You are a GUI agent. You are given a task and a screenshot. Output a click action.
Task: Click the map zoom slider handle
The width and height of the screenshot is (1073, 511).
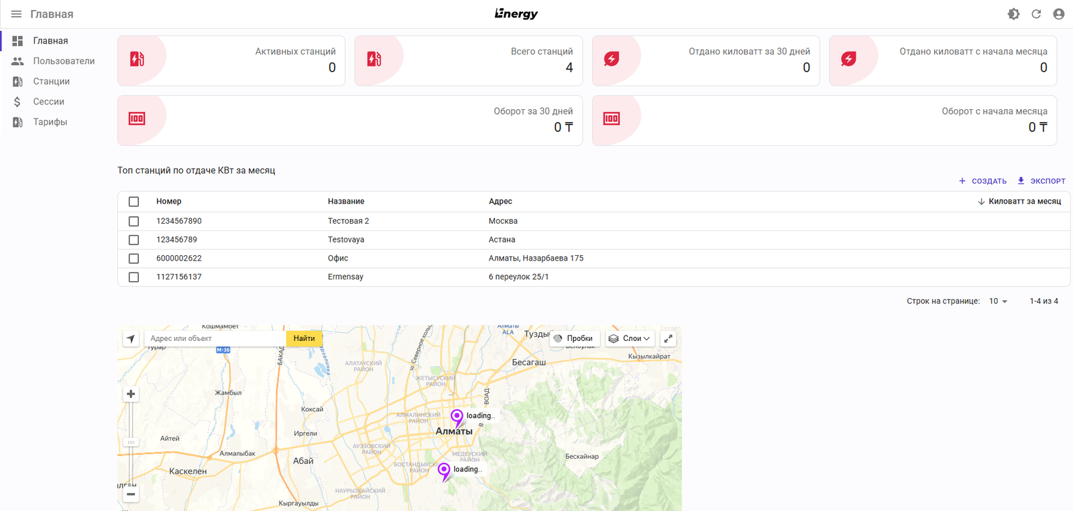pos(131,442)
